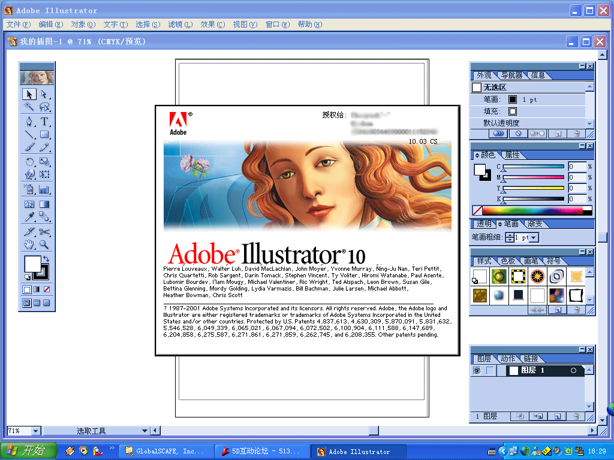
Task: Toggle lock box for 图层 1
Action: [490, 370]
